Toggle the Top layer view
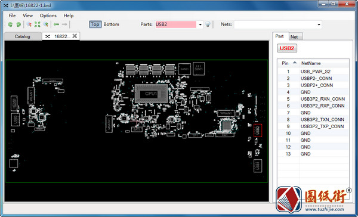This screenshot has height=217, width=358. coord(95,24)
